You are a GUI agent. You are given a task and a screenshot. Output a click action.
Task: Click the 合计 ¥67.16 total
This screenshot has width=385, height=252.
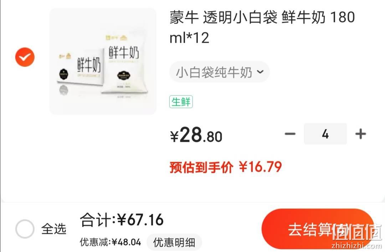tap(122, 220)
